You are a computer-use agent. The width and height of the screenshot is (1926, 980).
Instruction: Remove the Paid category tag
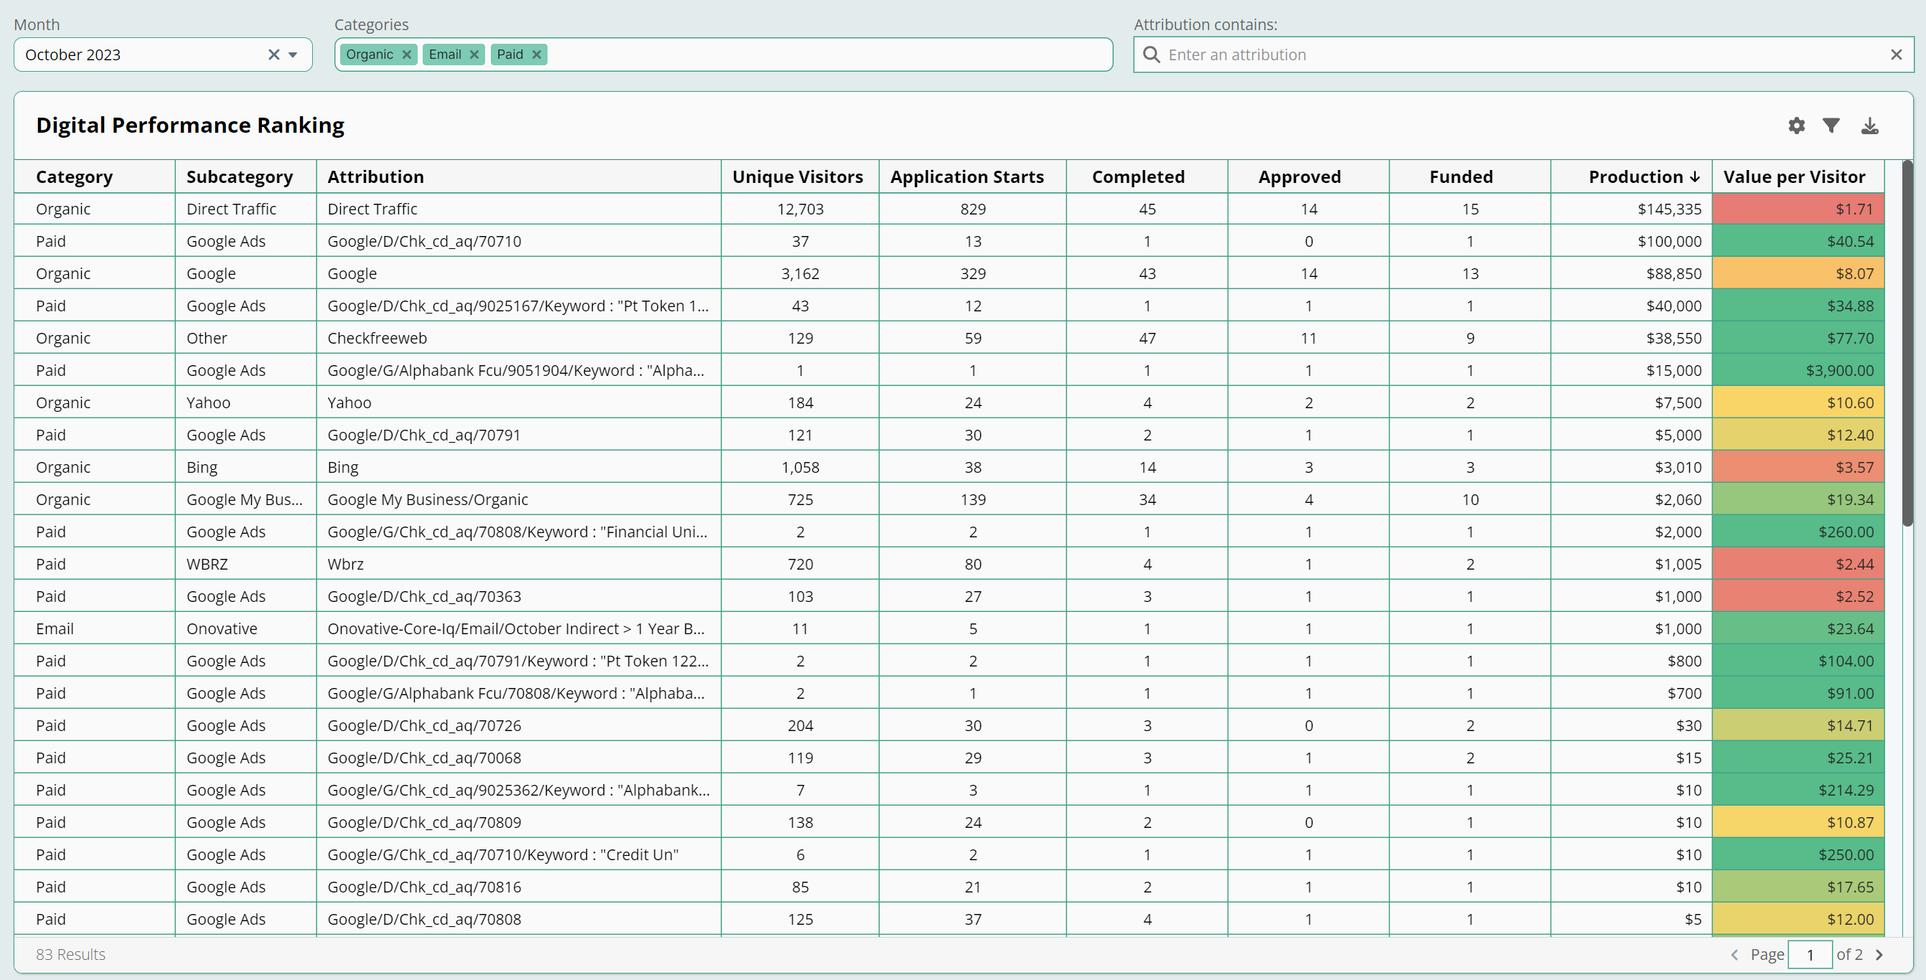click(x=536, y=55)
